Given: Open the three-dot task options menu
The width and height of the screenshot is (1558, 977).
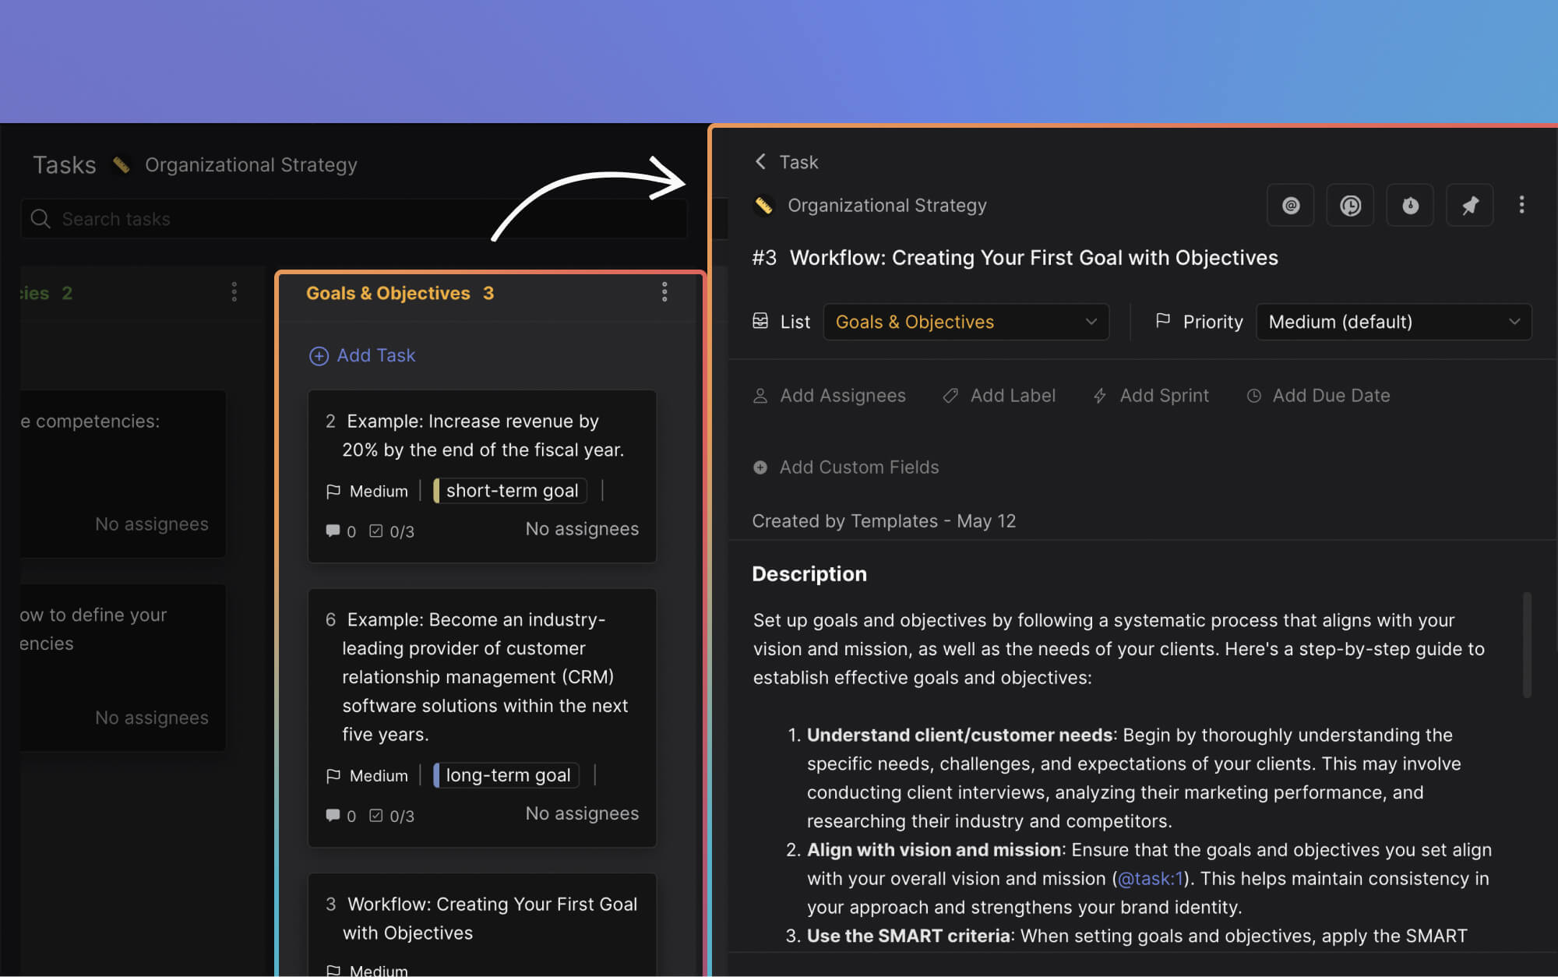Looking at the screenshot, I should pyautogui.click(x=1521, y=205).
